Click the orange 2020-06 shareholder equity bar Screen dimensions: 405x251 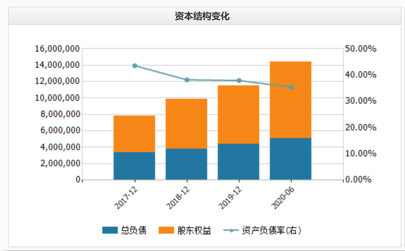[x=290, y=100]
